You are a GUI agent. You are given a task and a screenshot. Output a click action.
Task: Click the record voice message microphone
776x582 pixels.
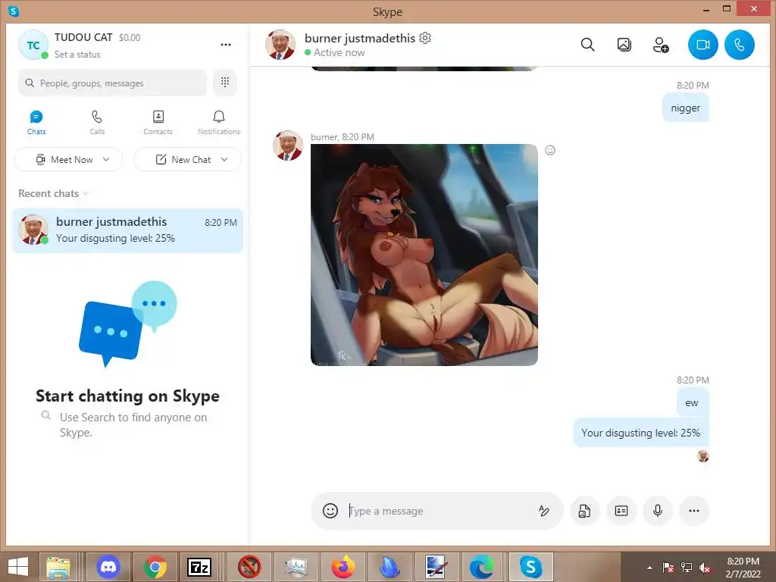[x=658, y=511]
